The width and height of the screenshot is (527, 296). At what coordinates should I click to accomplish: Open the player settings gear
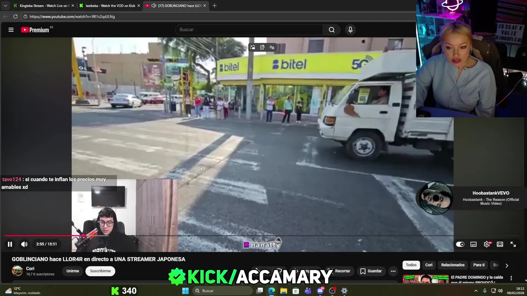tap(487, 244)
